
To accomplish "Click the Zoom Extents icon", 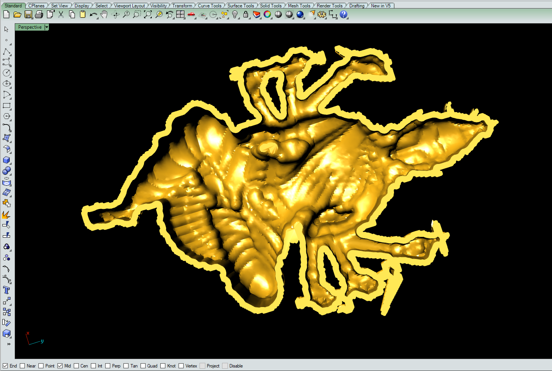I will tap(148, 15).
